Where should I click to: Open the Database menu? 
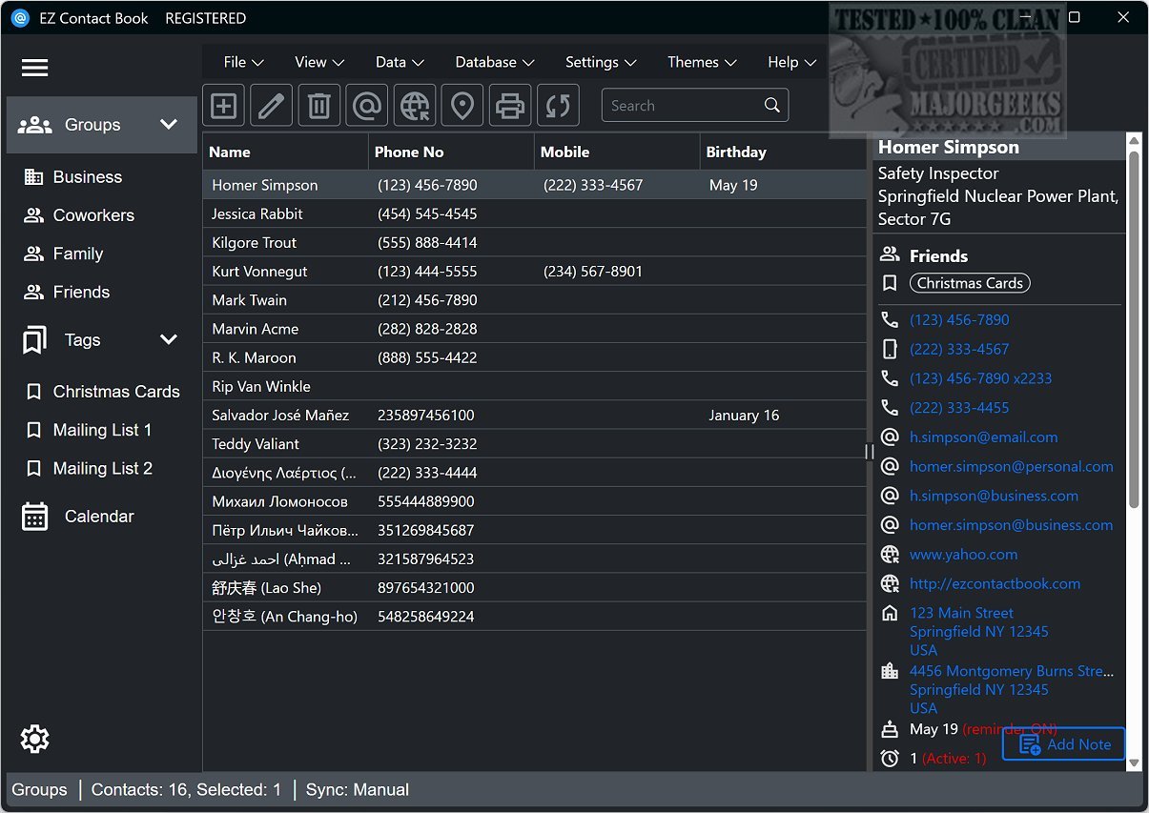494,62
